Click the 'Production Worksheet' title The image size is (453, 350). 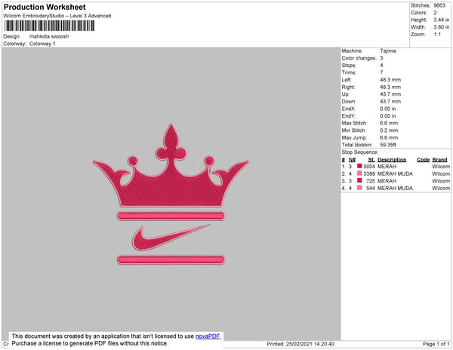(45, 8)
